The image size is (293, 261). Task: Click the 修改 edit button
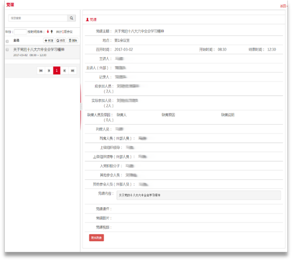pyautogui.click(x=61, y=41)
